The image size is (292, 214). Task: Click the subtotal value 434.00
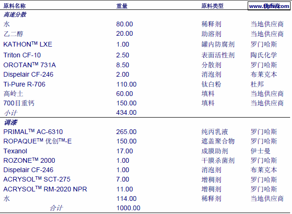click(x=126, y=112)
